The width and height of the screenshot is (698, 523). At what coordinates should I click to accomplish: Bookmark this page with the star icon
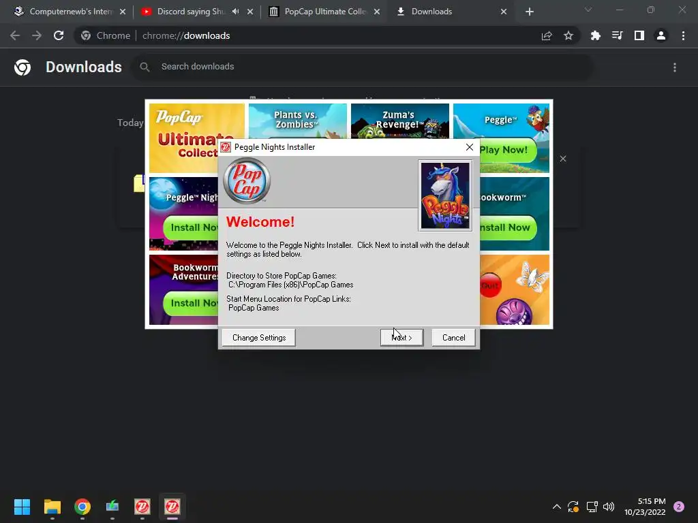(x=568, y=35)
